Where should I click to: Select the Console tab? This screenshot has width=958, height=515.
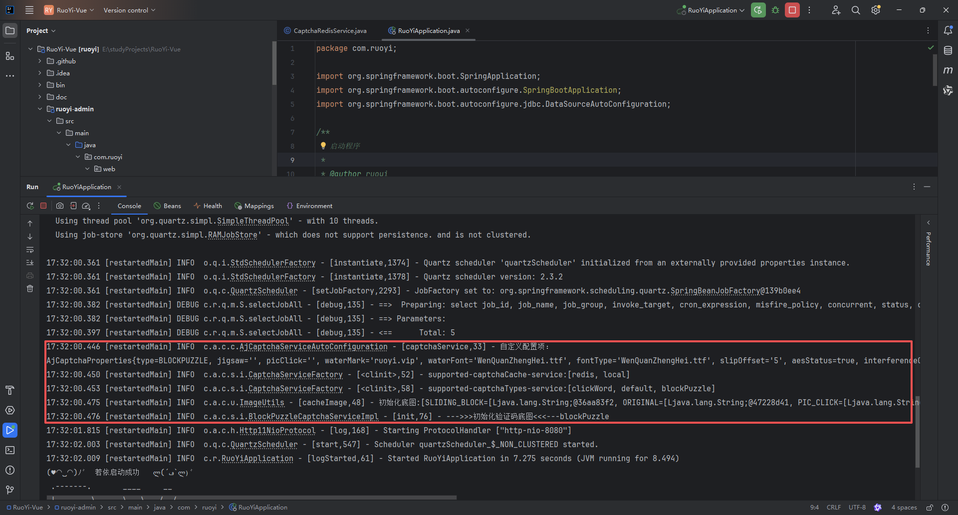coord(129,206)
